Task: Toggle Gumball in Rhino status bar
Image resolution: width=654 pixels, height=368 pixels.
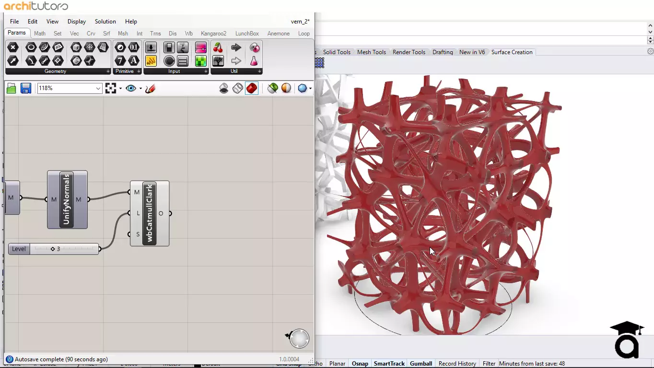Action: coord(421,364)
